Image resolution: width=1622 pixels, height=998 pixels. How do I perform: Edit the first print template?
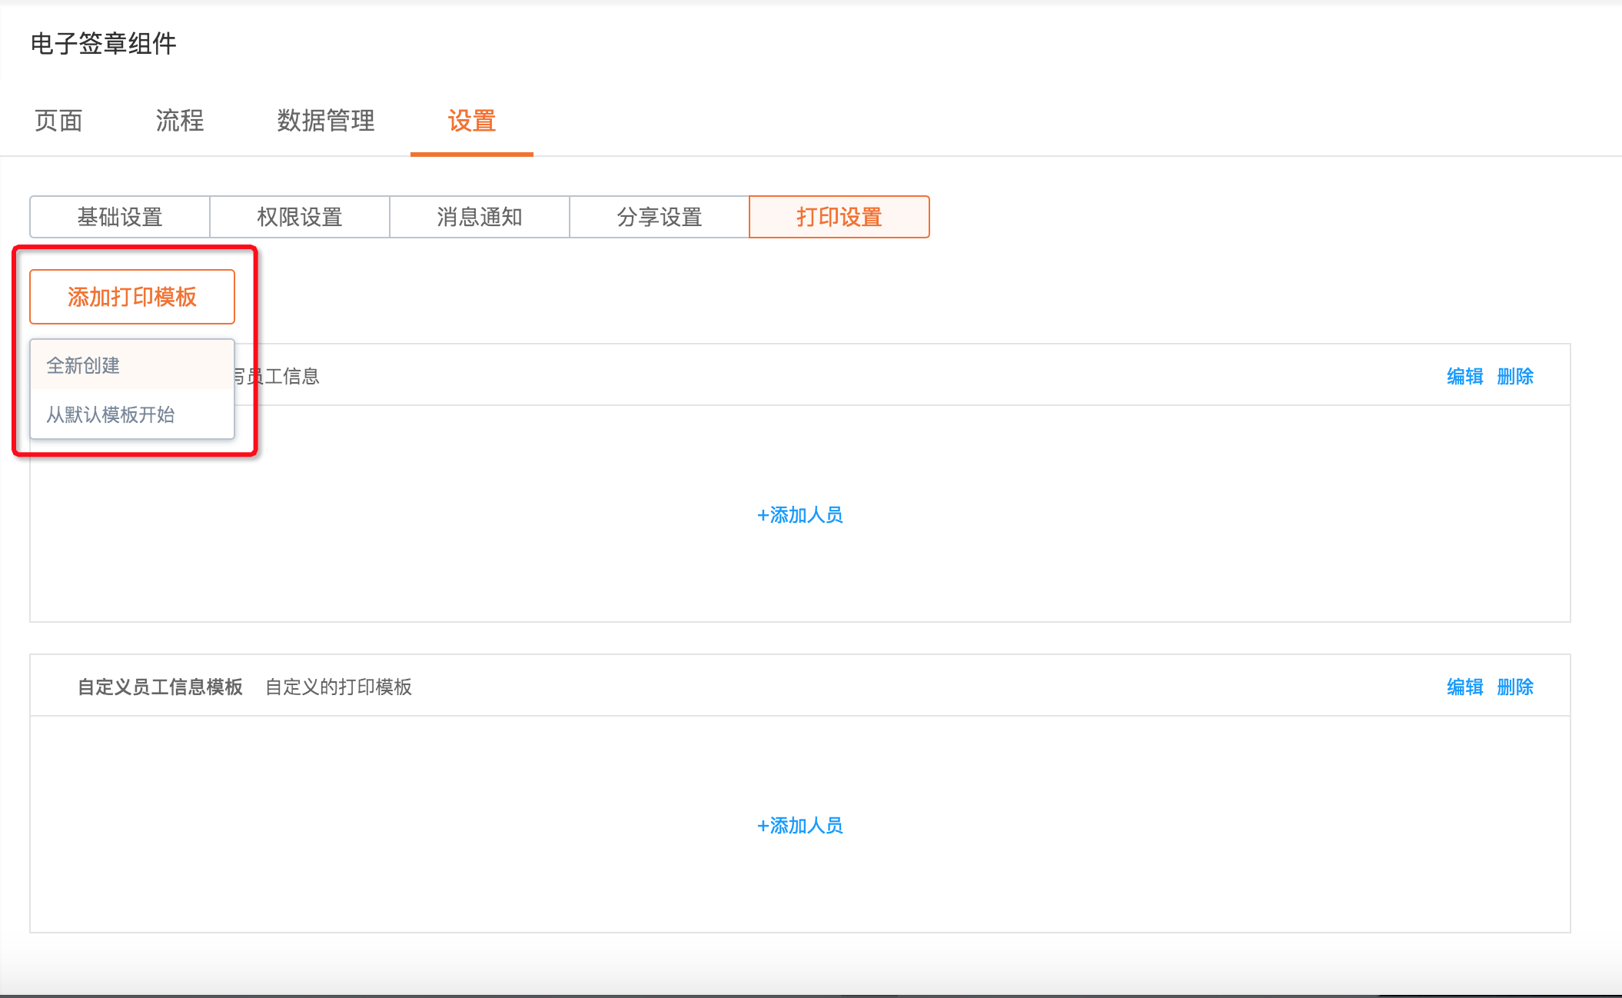1464,376
